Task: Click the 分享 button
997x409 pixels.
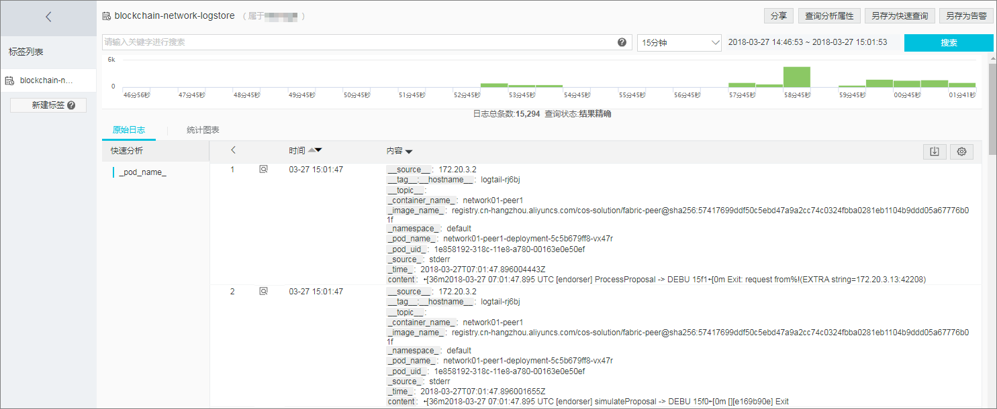Action: [779, 16]
